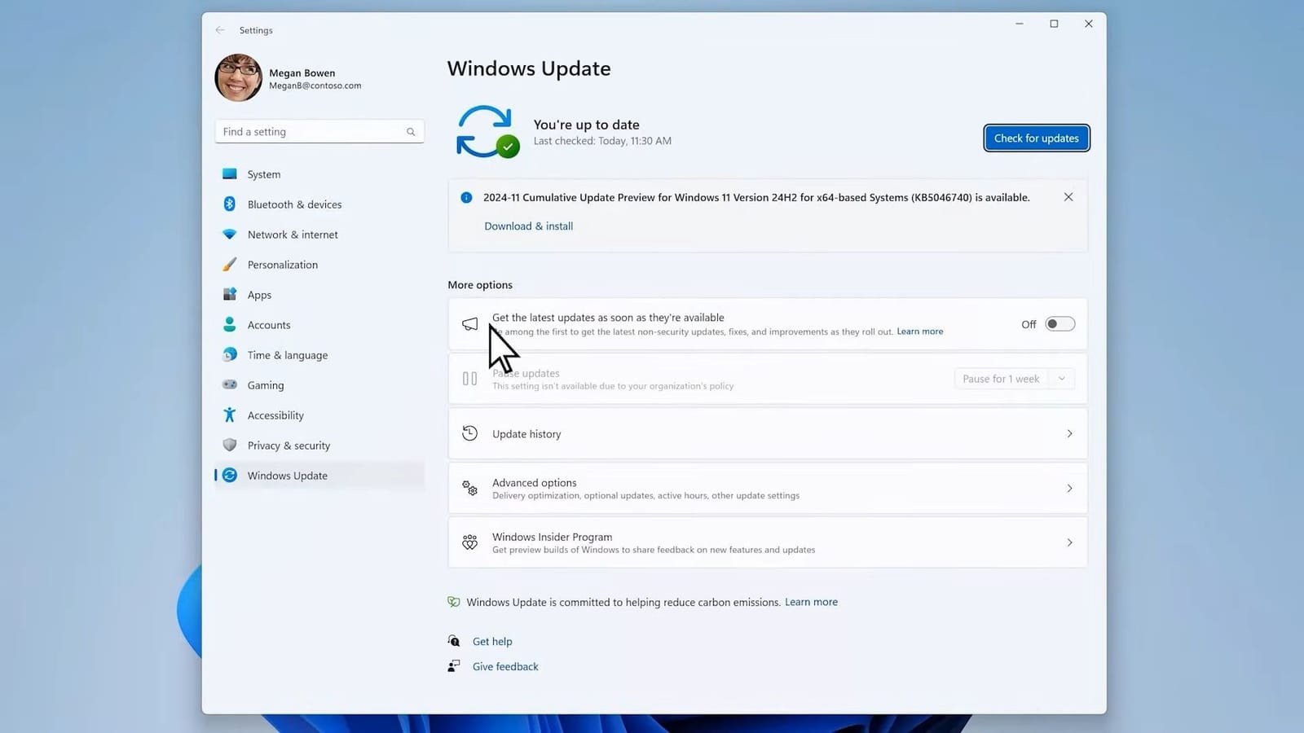
Task: Click the Gaming Xbox icon
Action: pyautogui.click(x=230, y=384)
